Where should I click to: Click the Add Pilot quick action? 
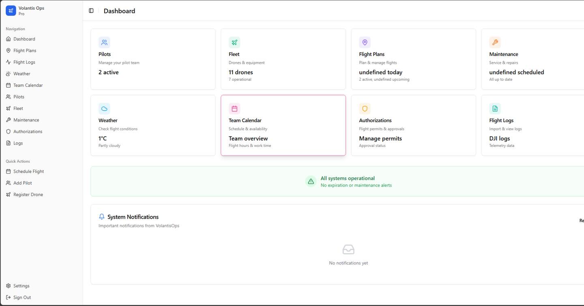coord(22,183)
